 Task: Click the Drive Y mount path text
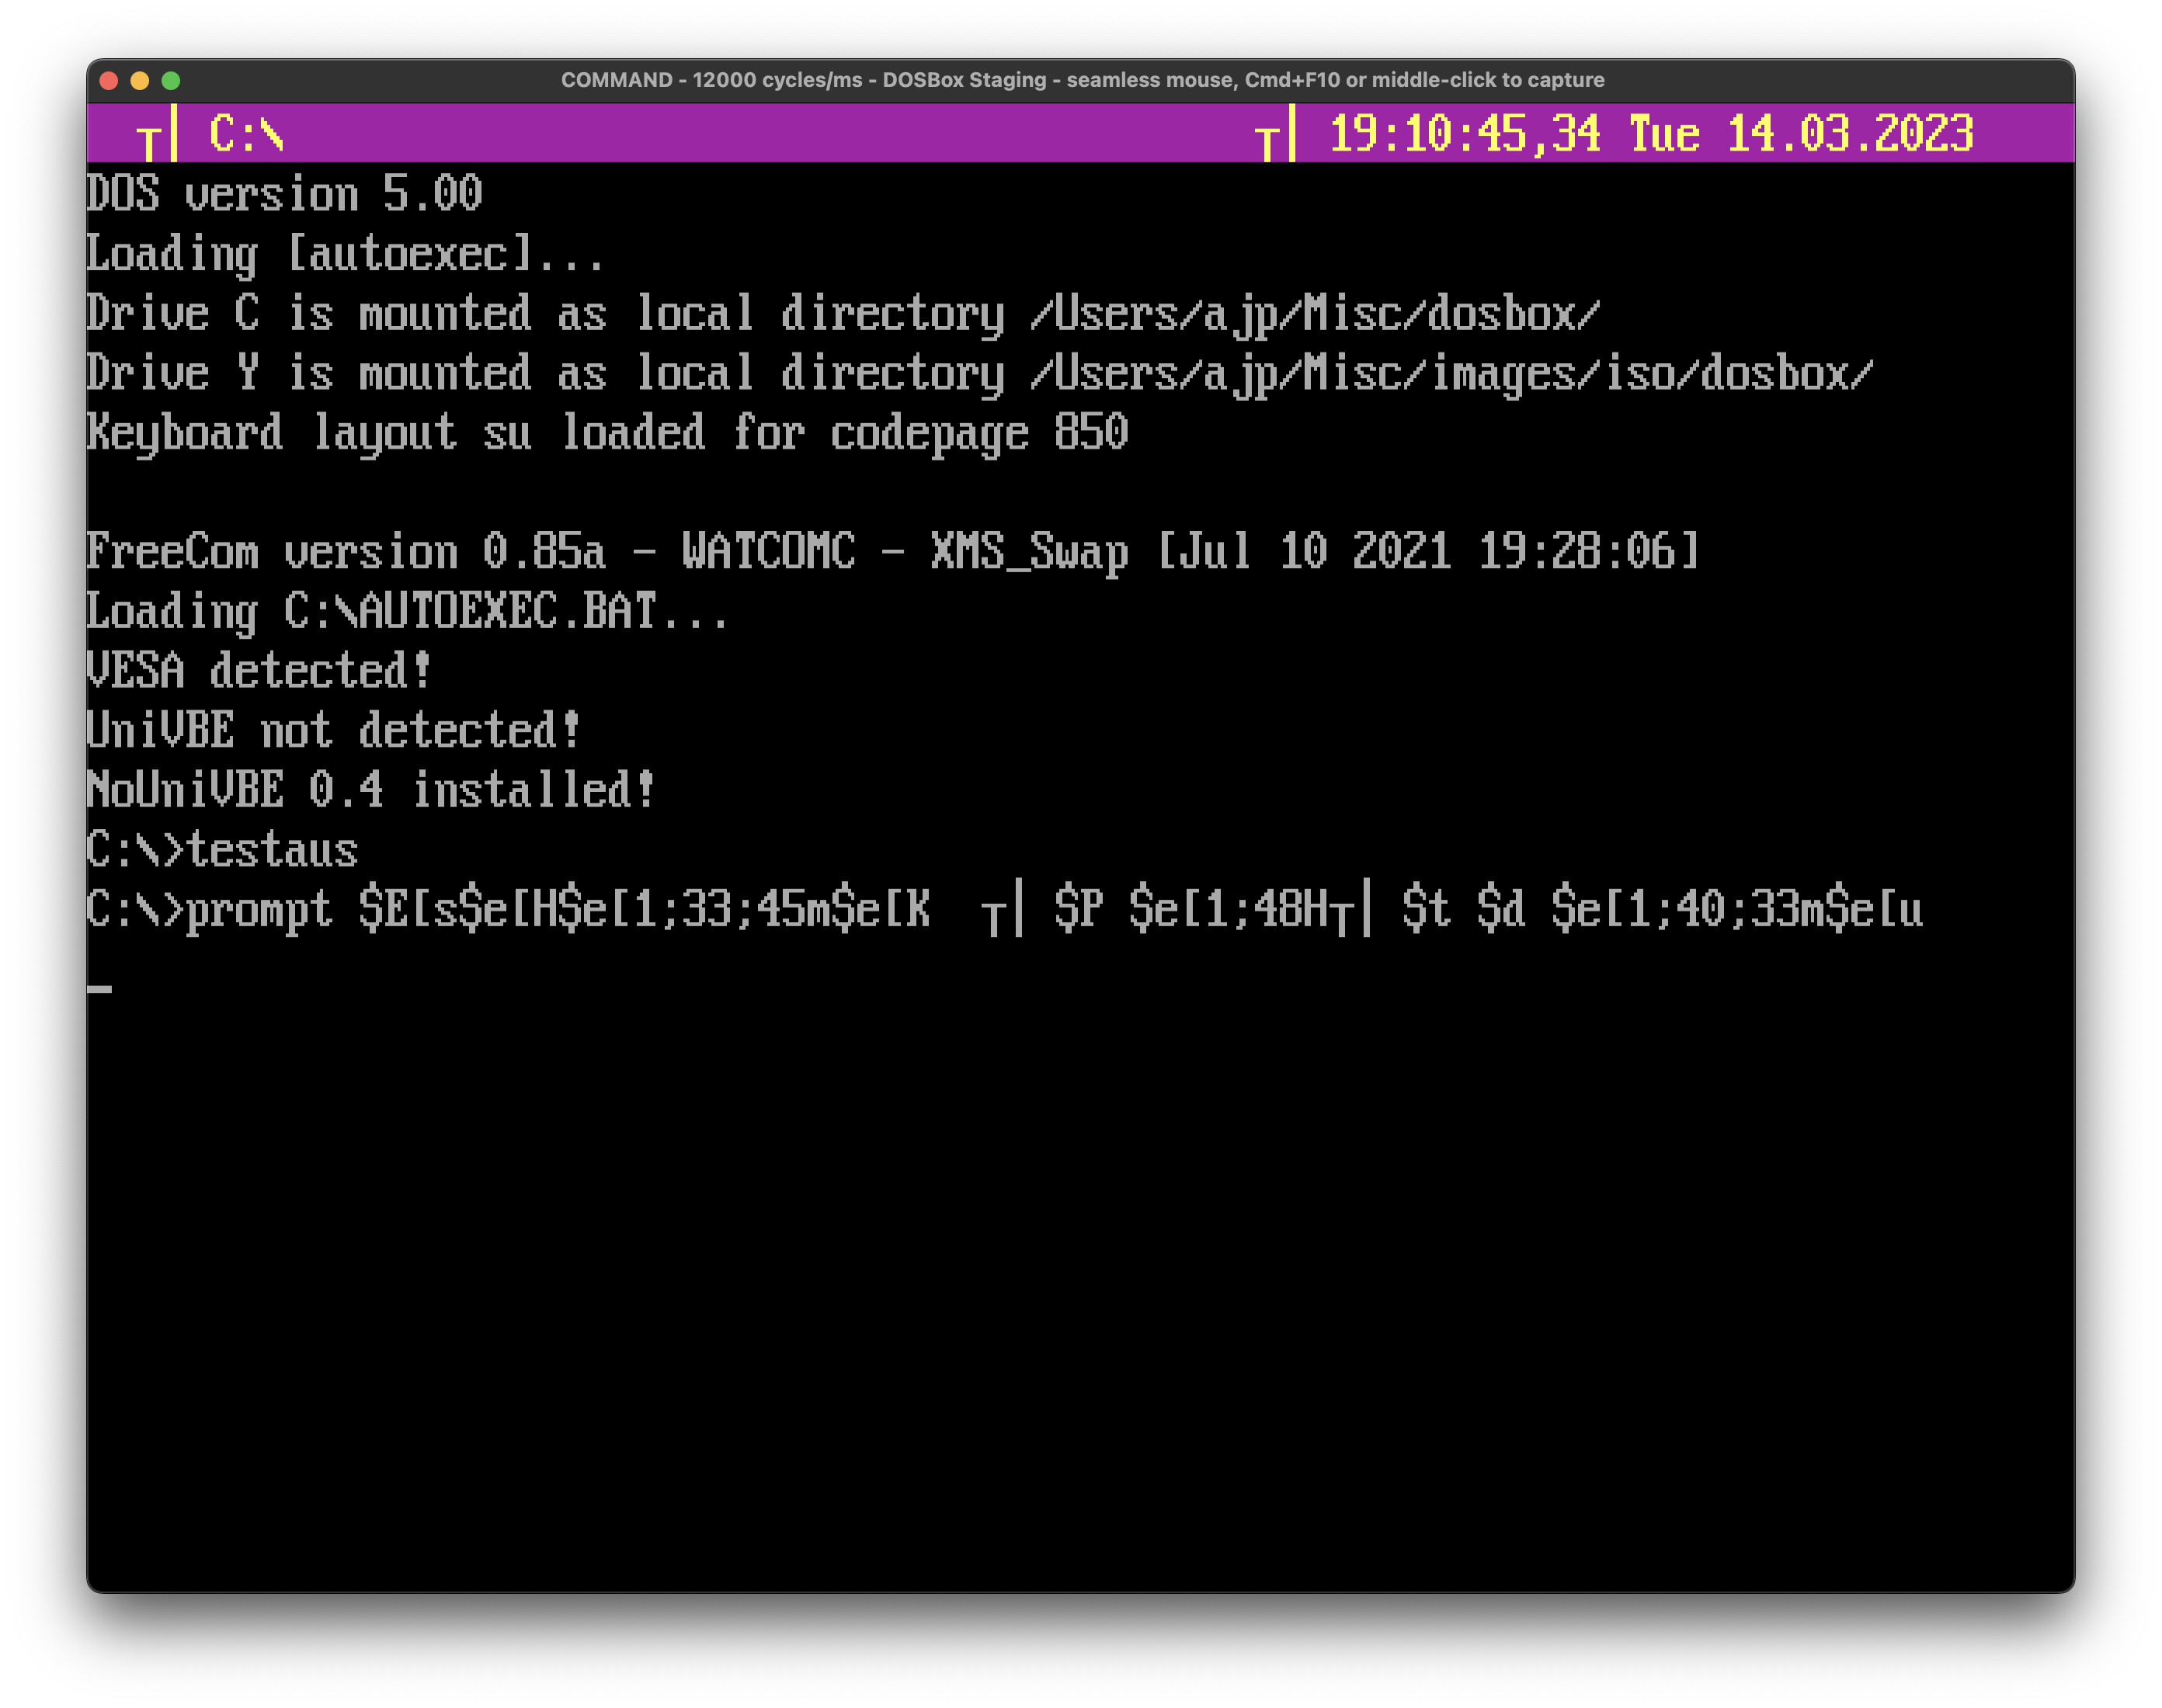[x=1450, y=374]
